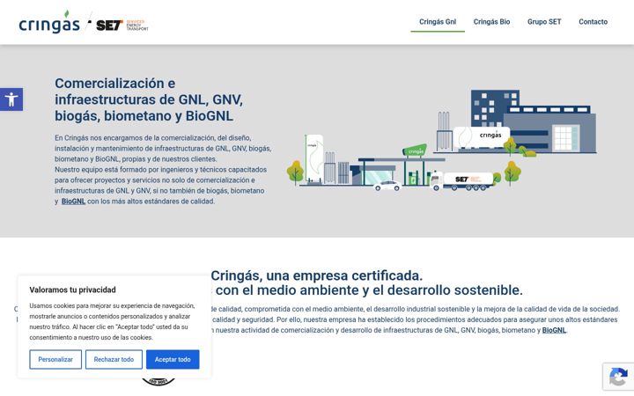Click the SET Energy Transport logo
634x396 pixels.
(122, 25)
